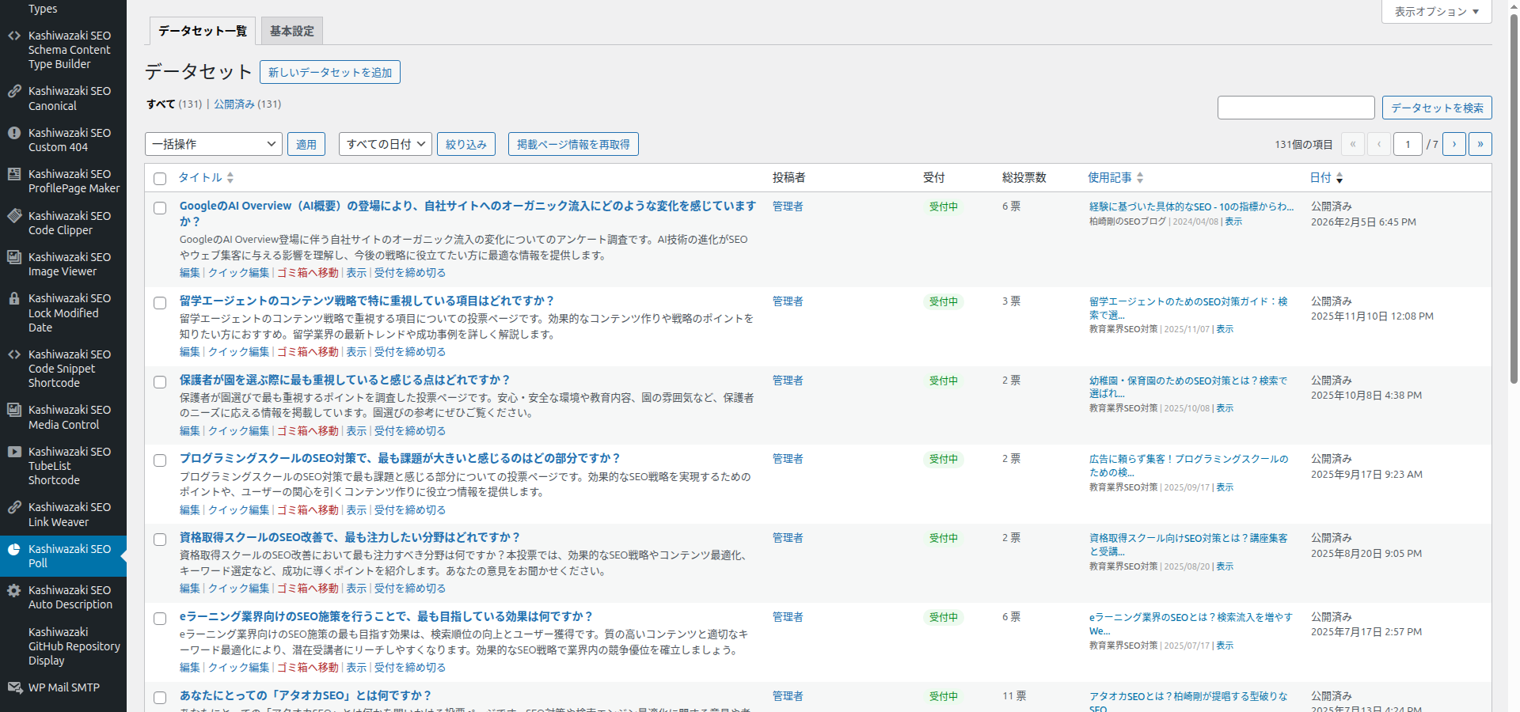Check the 留学エージェント poll row checkbox
Viewport: 1520px width, 712px height.
(160, 303)
